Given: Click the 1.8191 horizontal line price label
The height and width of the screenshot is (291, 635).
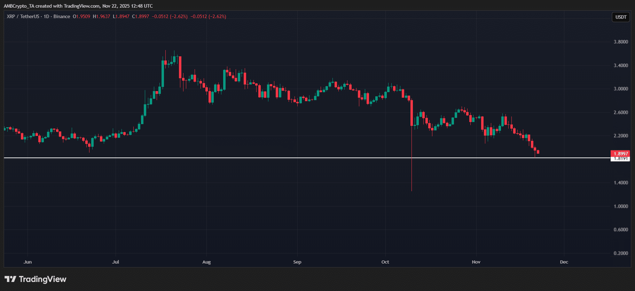Looking at the screenshot, I should coord(620,159).
